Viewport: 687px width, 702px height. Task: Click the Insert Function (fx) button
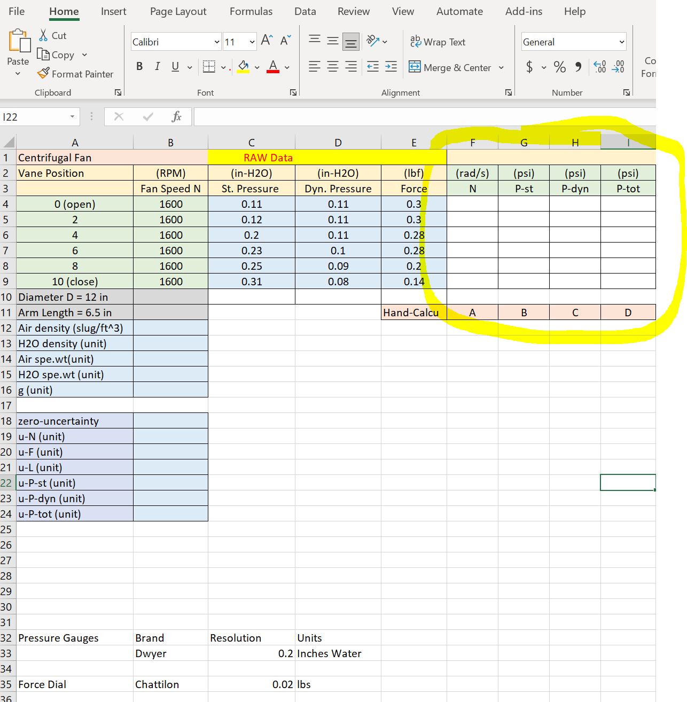click(177, 116)
